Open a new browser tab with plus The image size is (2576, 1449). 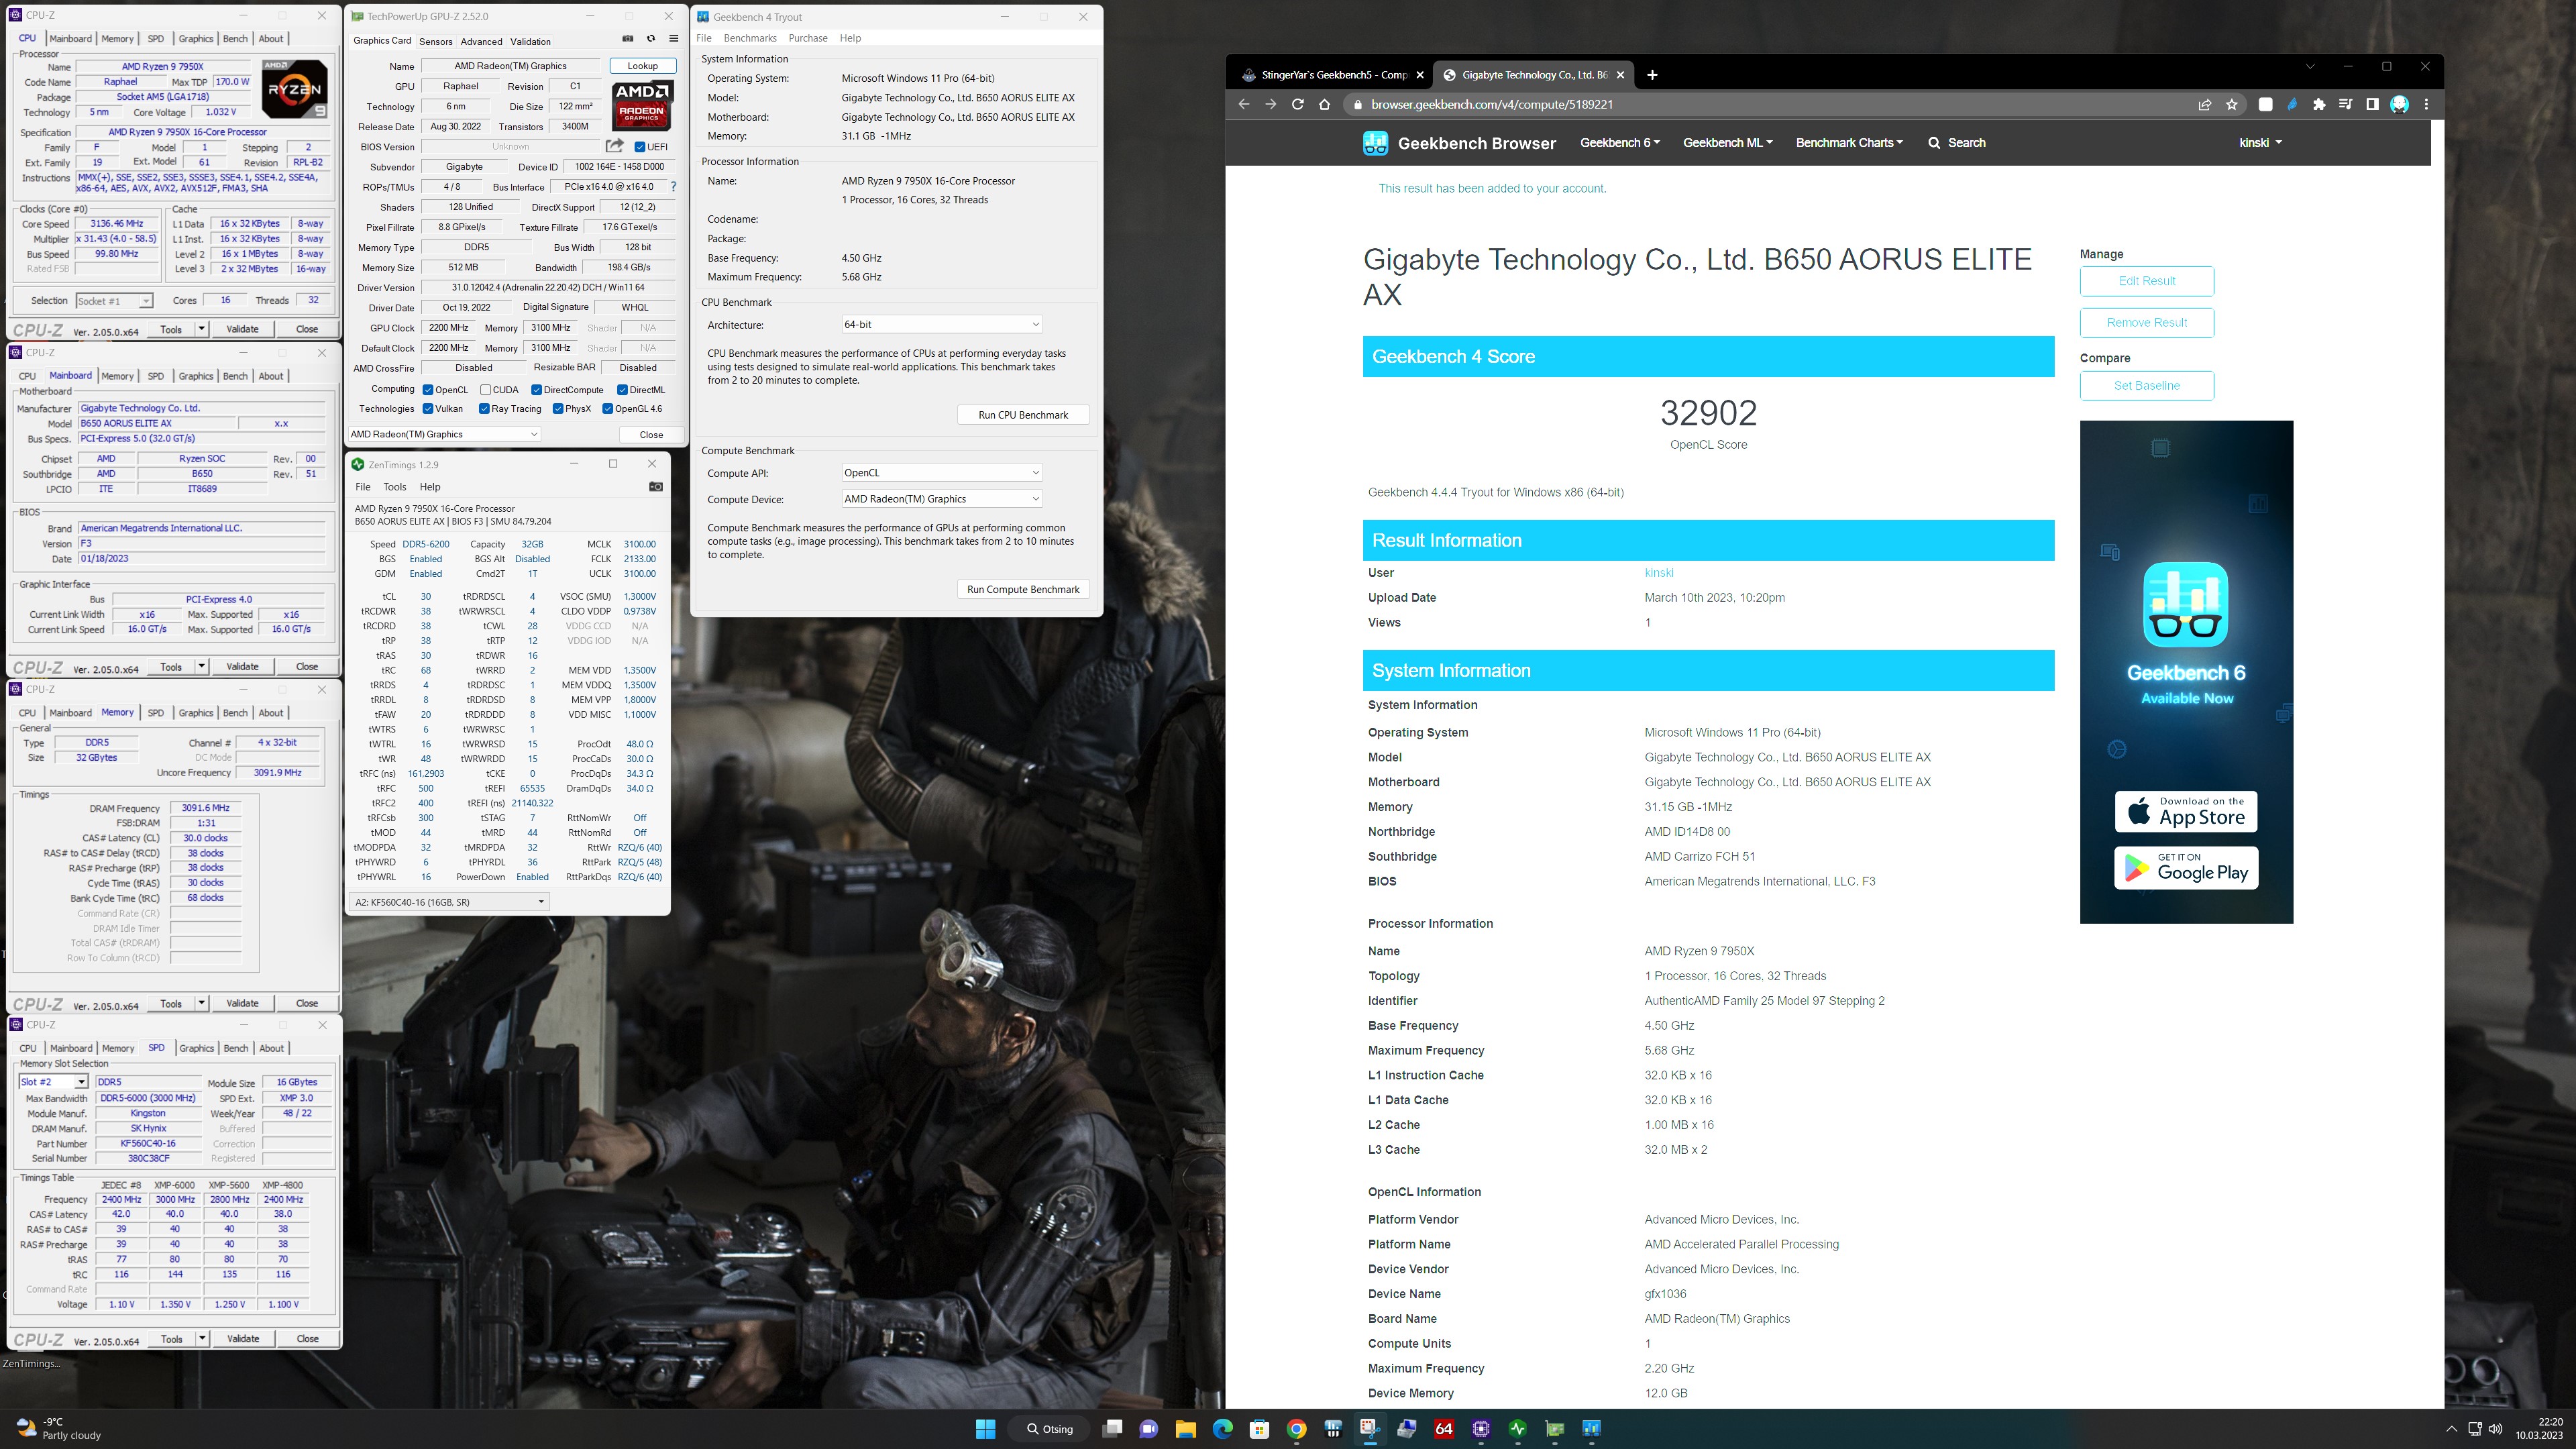(1652, 75)
